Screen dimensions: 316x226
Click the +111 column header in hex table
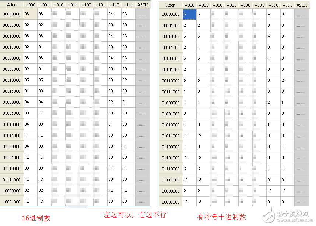pyautogui.click(x=128, y=5)
